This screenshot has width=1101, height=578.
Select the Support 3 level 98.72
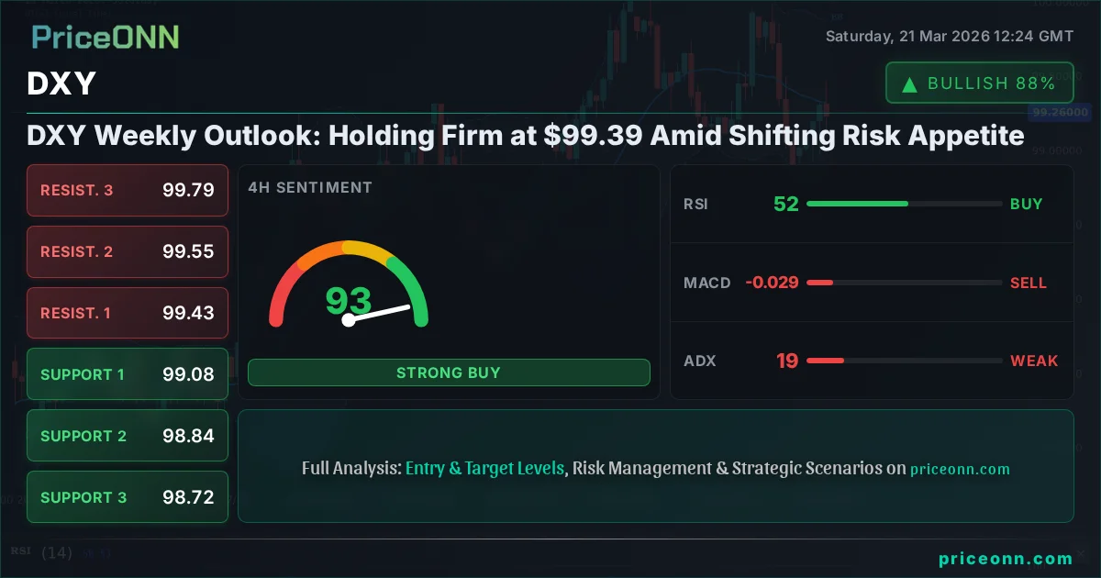(128, 497)
